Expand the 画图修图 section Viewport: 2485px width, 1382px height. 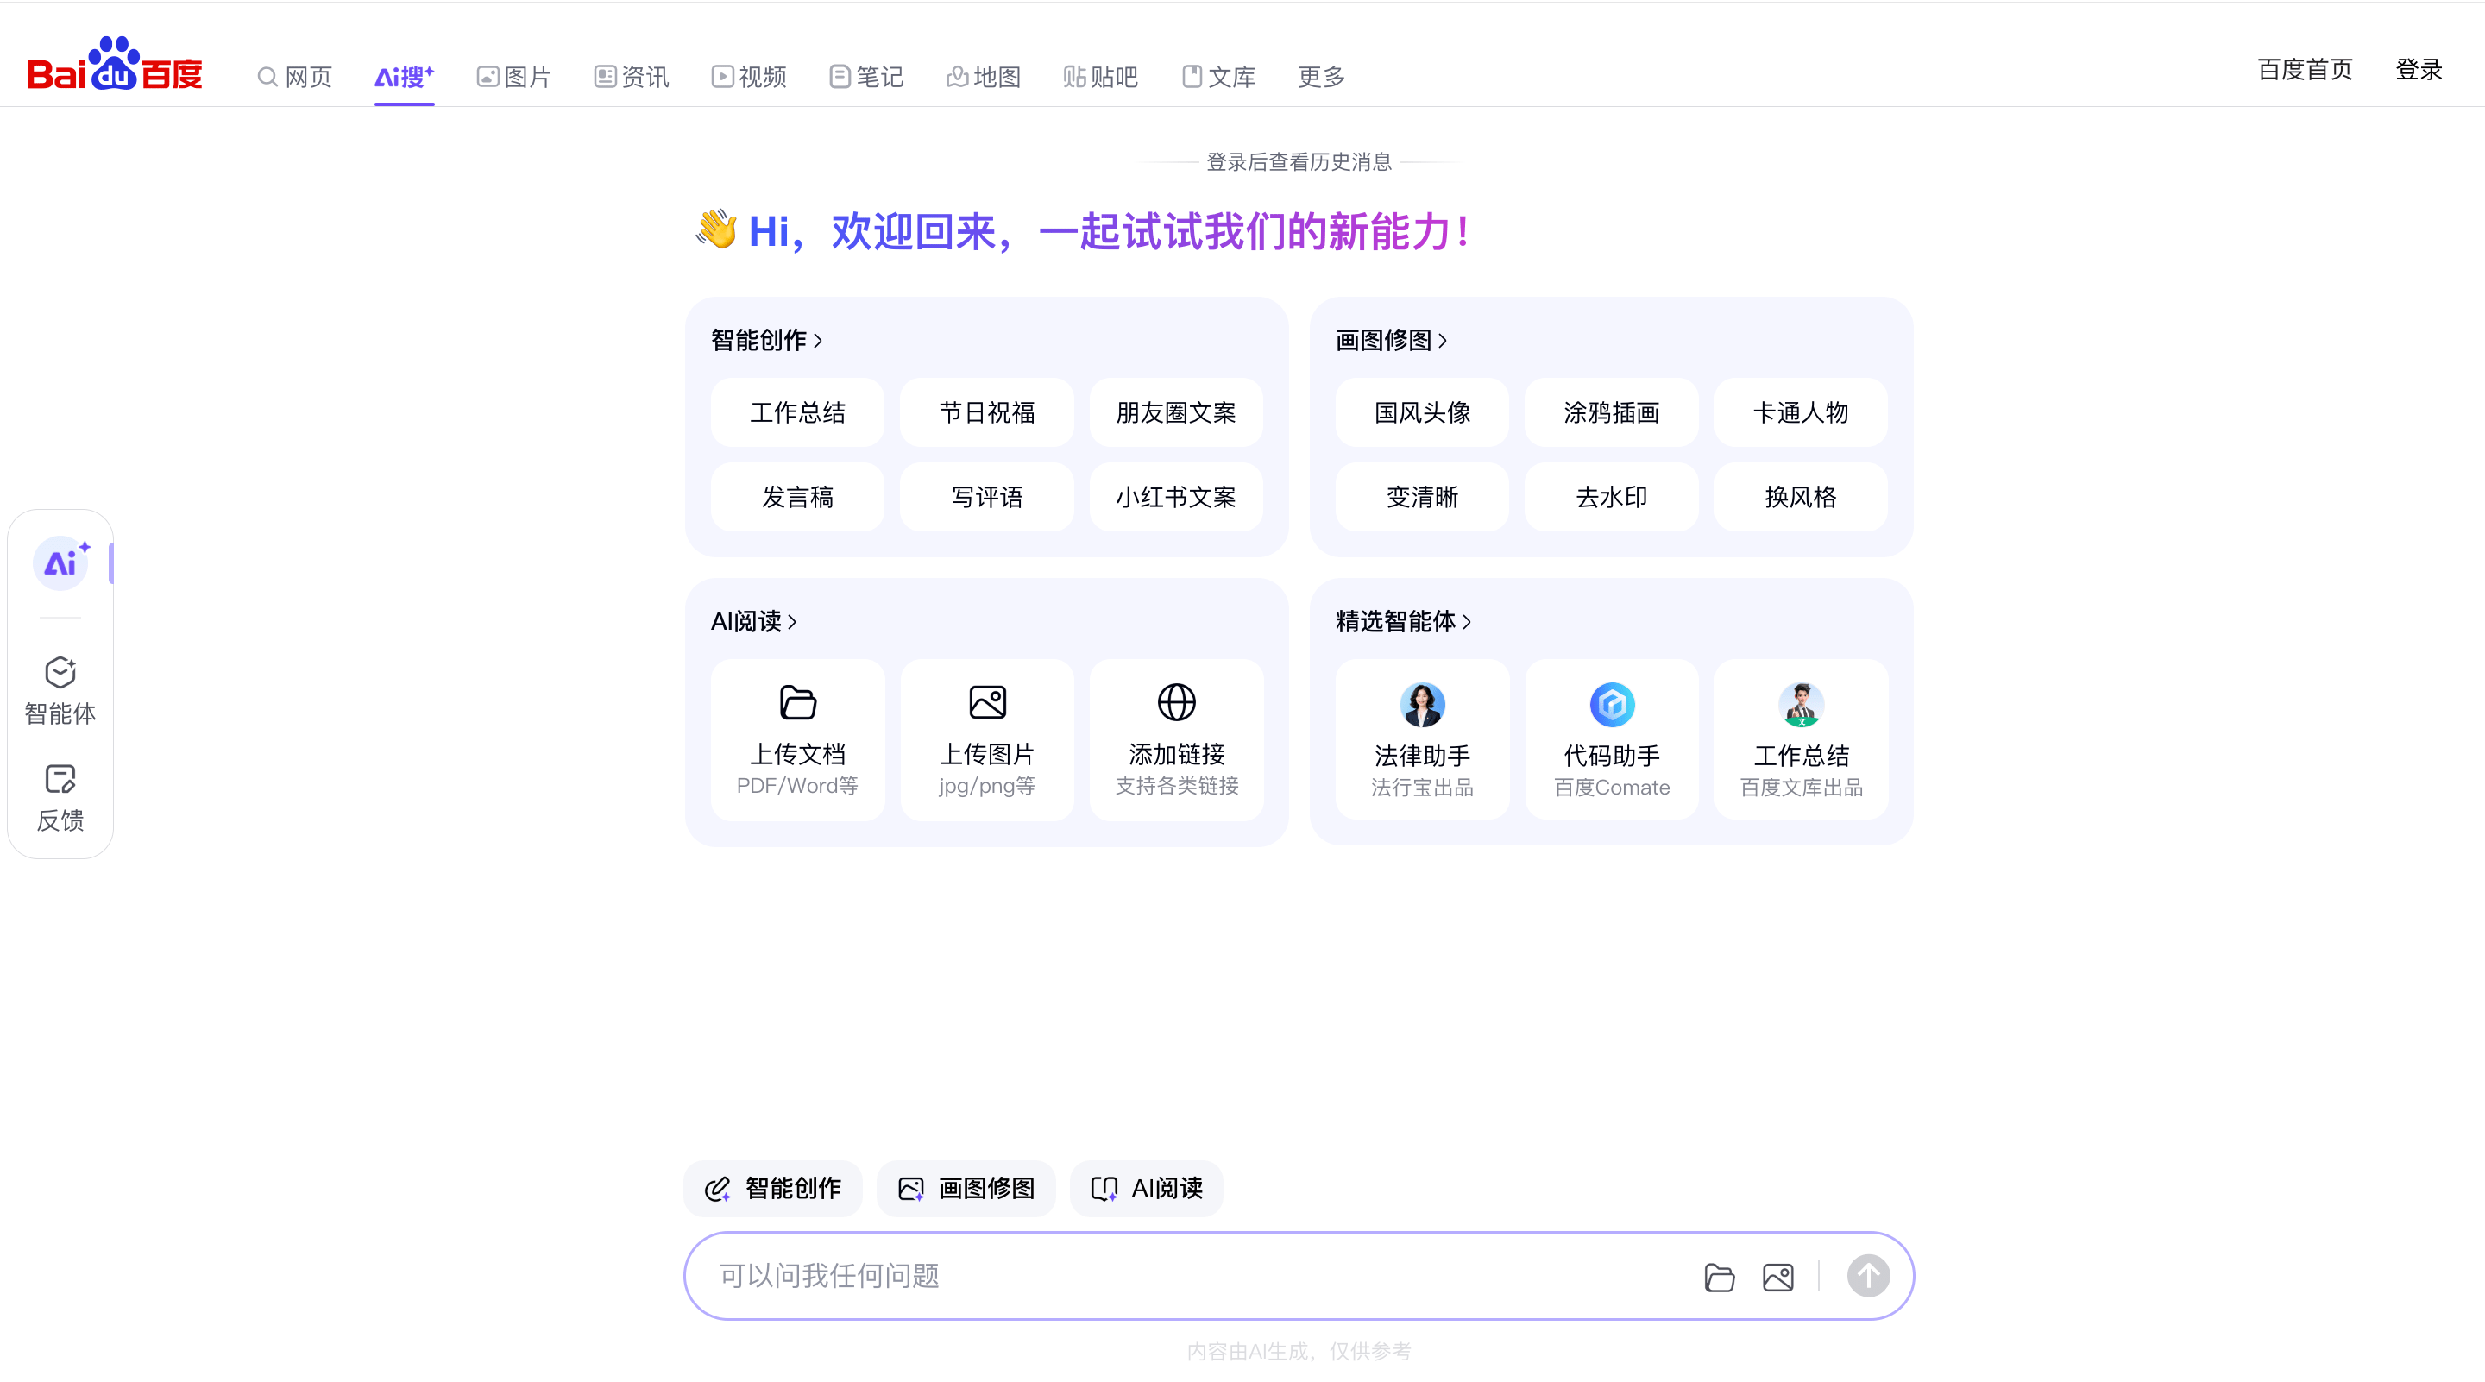pos(1391,341)
